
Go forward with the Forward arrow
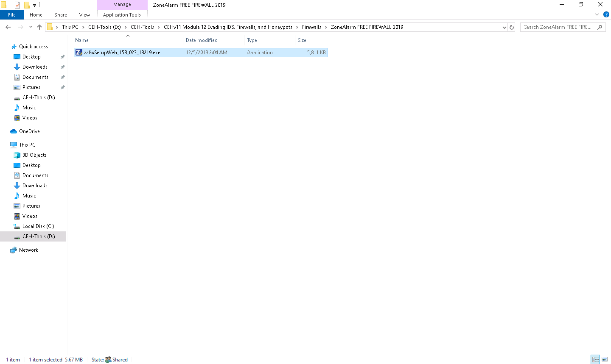(20, 27)
